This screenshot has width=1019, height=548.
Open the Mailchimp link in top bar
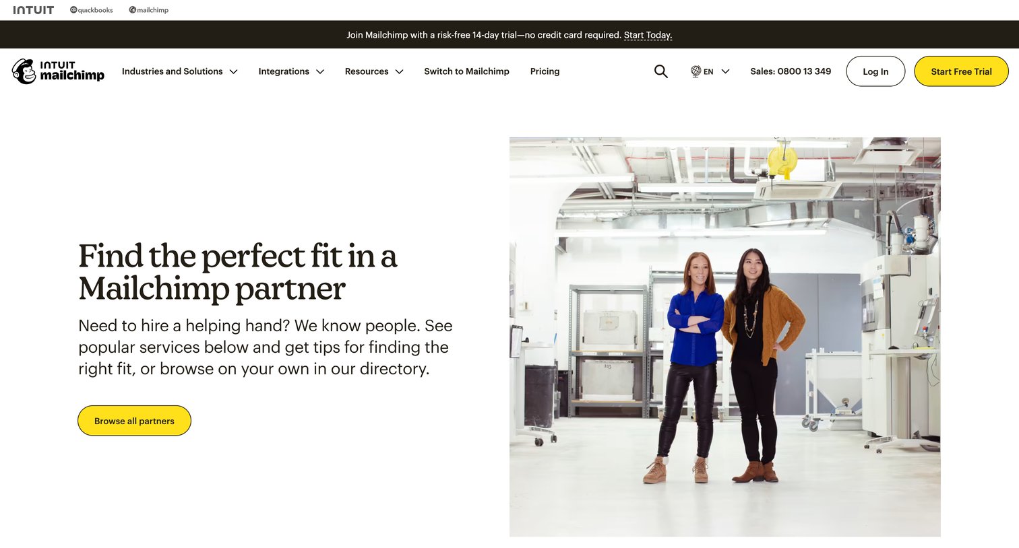coord(149,10)
